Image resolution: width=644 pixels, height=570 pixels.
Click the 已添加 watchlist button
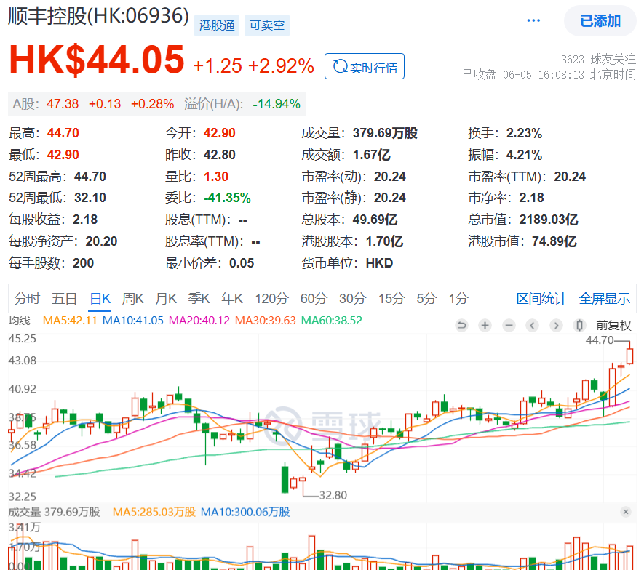point(600,20)
